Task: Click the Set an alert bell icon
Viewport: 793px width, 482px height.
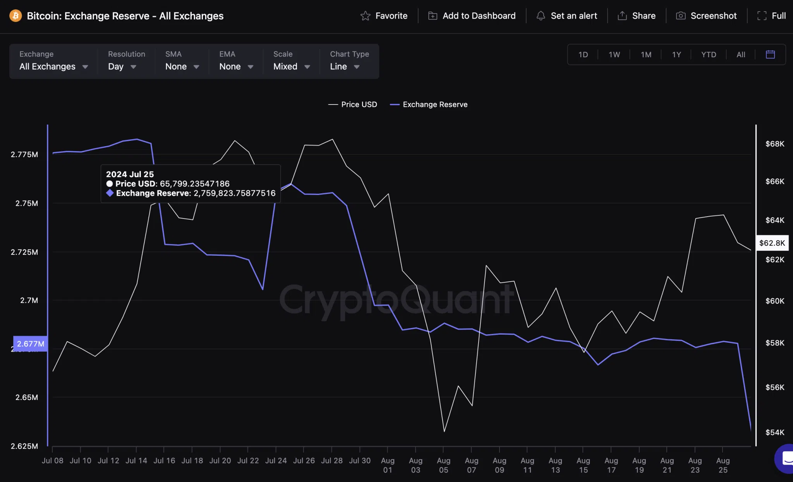Action: pos(539,16)
